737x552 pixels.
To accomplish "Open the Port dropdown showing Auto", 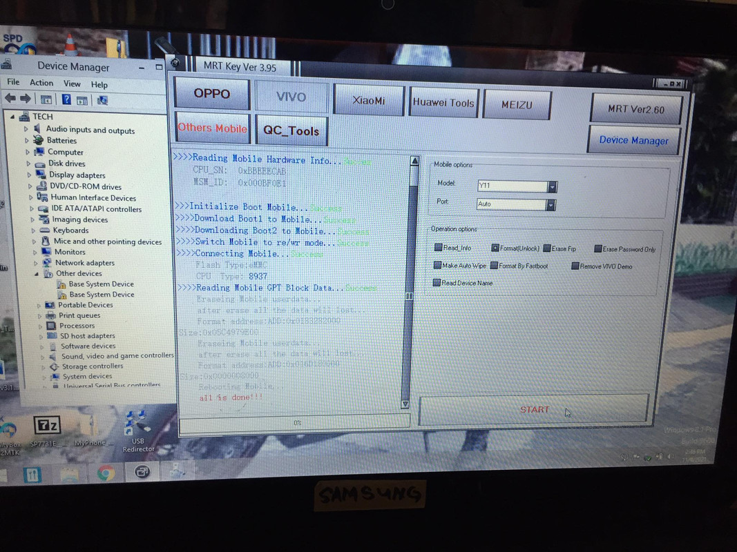I will coord(551,205).
